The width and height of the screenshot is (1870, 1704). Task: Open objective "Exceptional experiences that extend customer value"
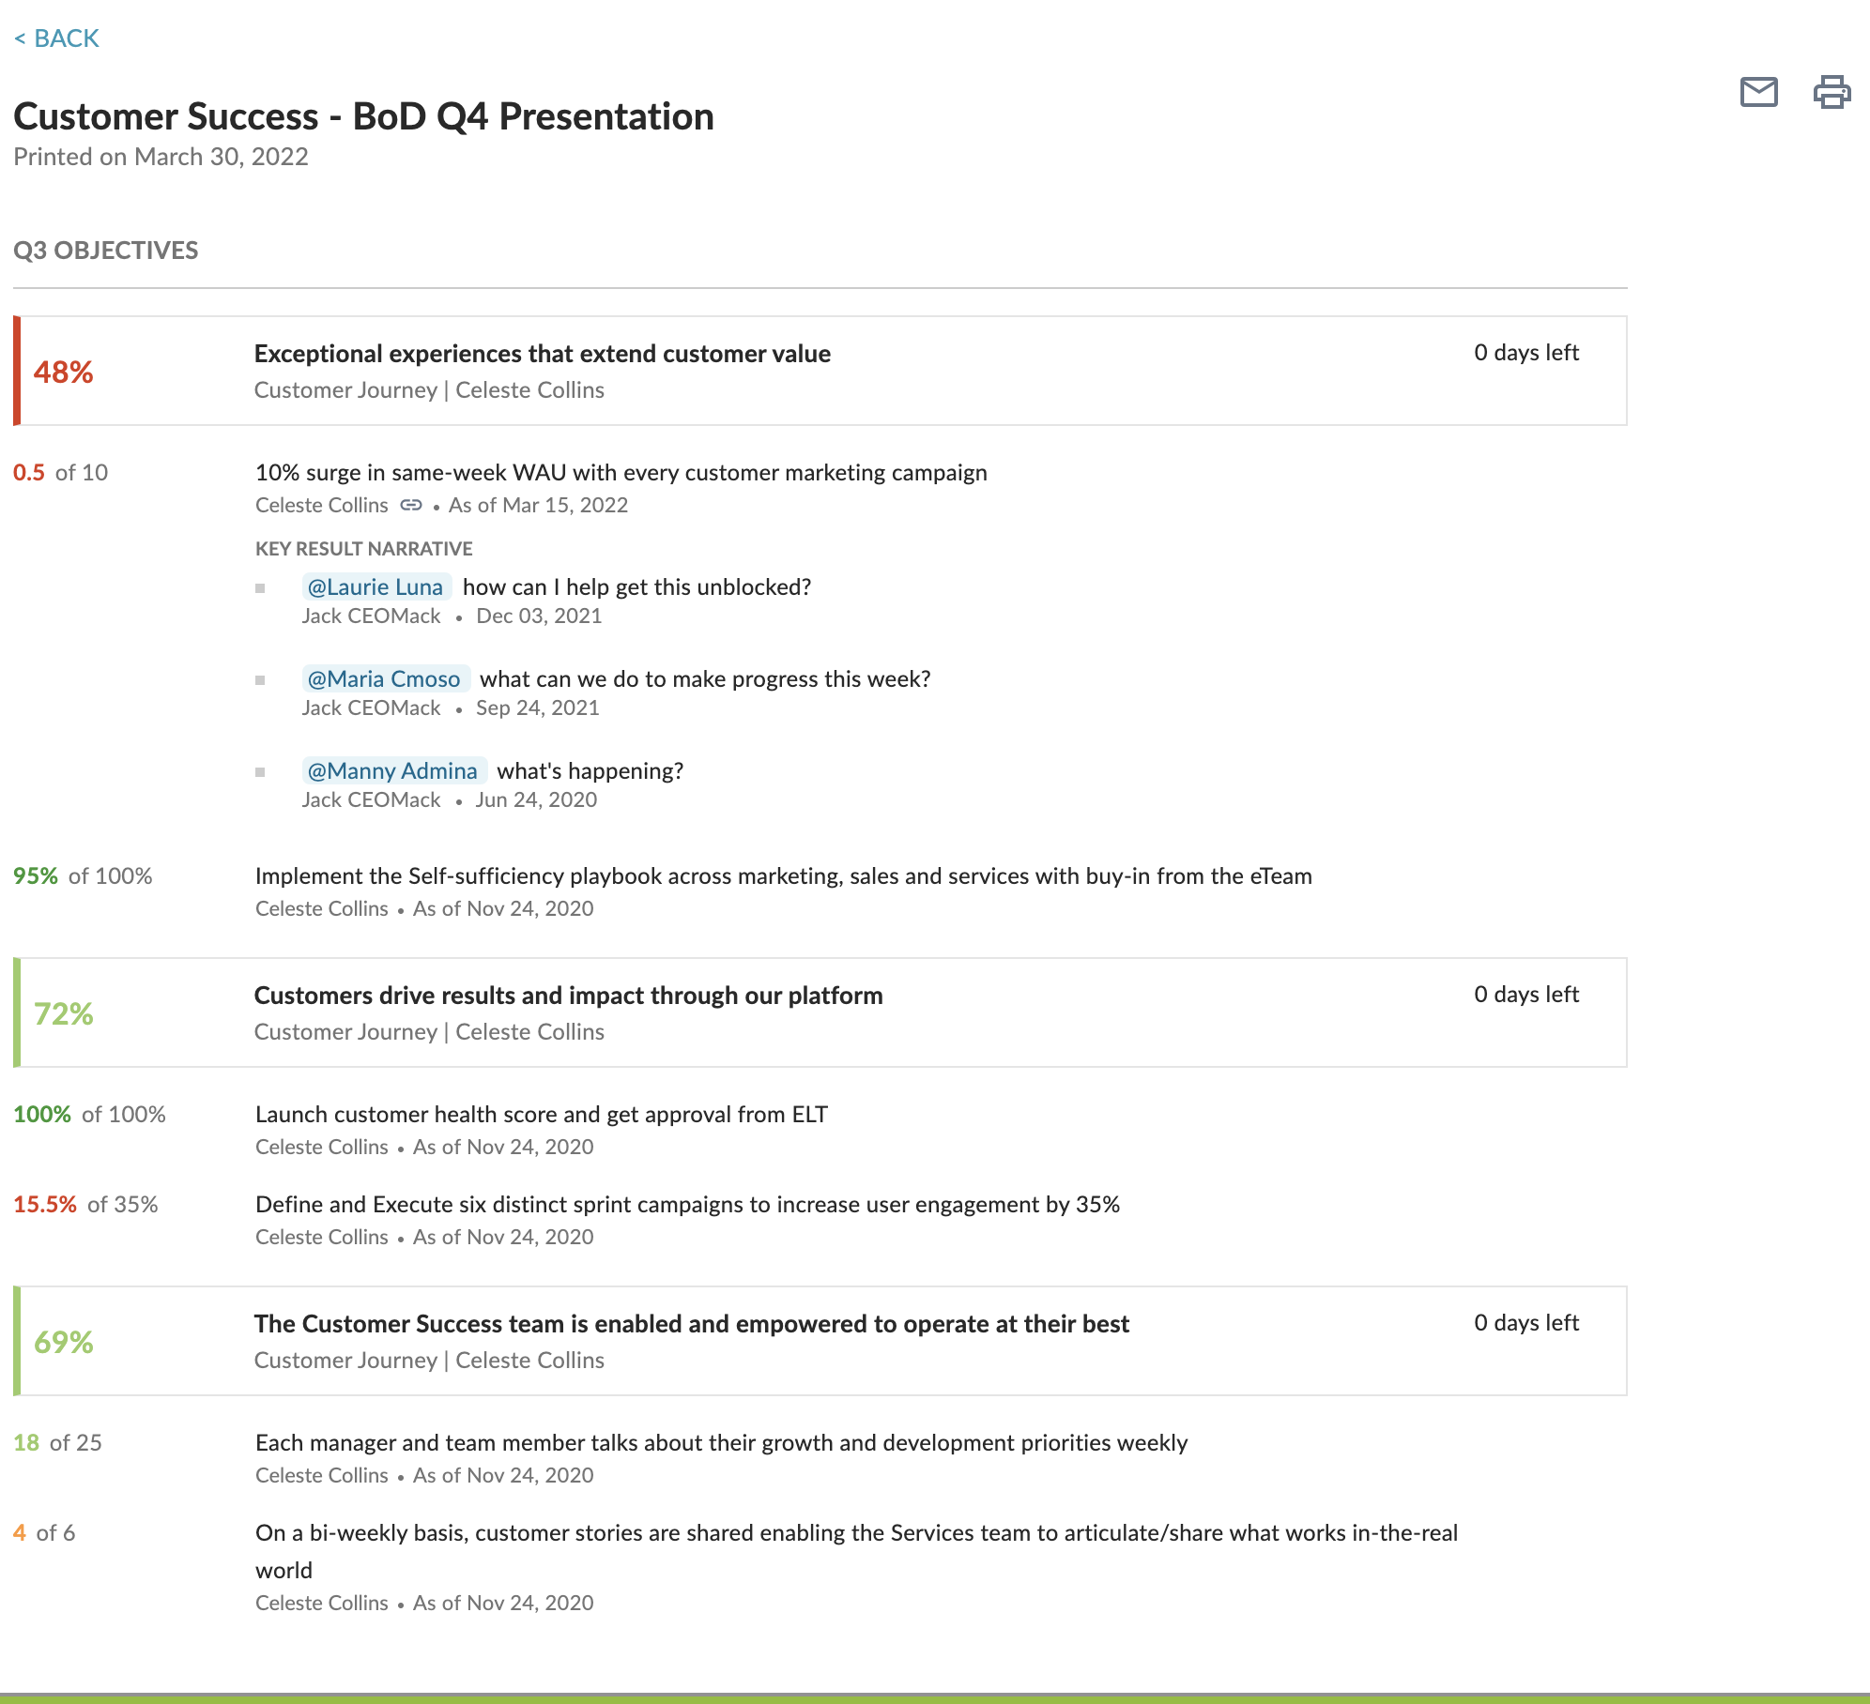pos(542,354)
